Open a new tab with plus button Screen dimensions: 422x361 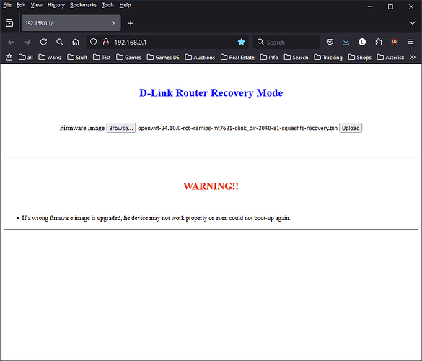pyautogui.click(x=131, y=23)
